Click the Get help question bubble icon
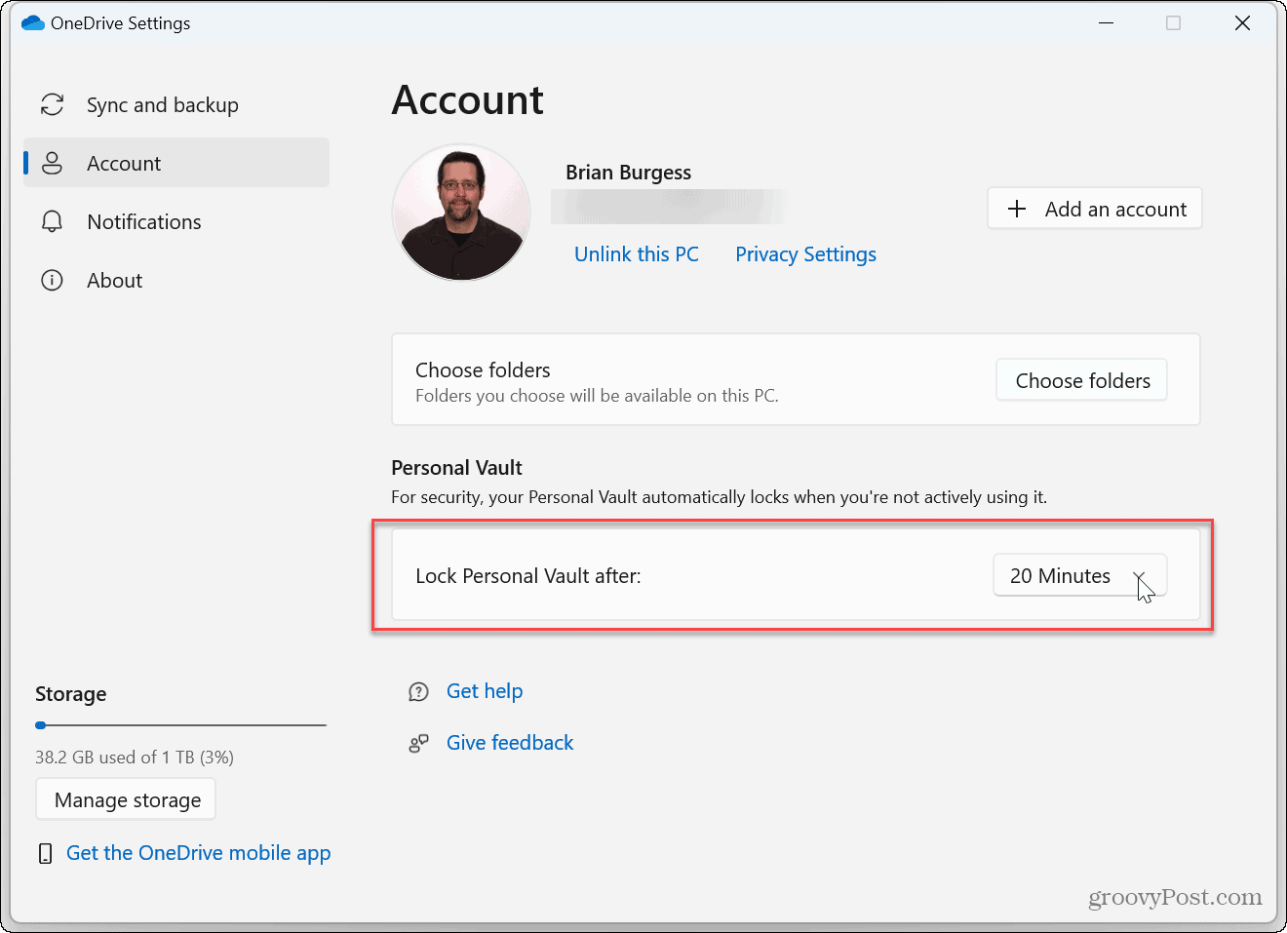This screenshot has width=1287, height=933. (418, 692)
